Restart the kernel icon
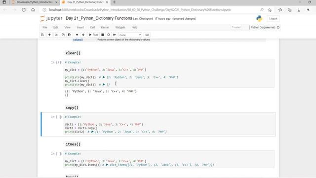 pos(109,35)
